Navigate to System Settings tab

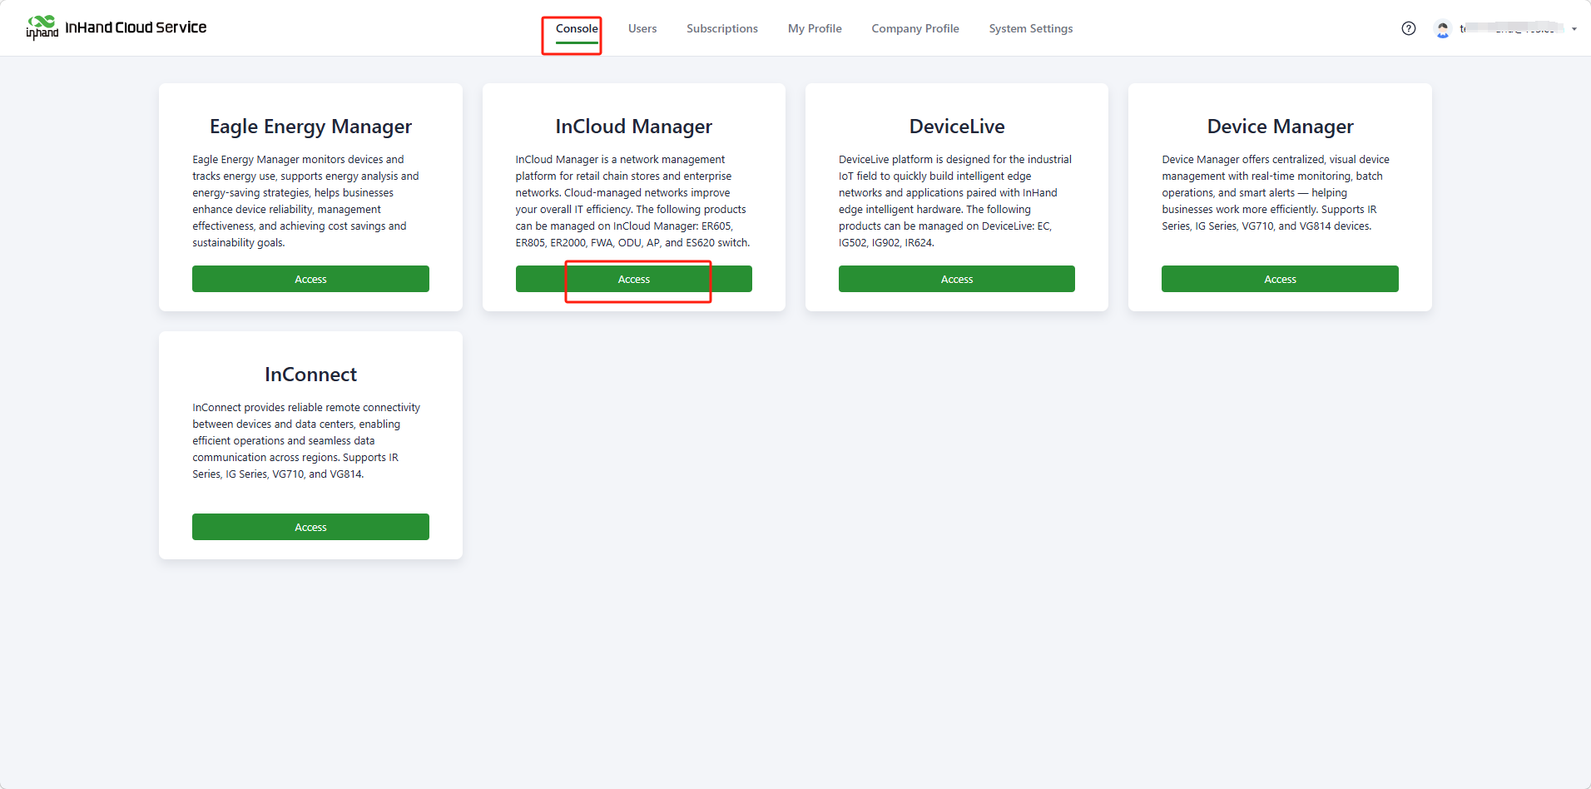click(x=1030, y=28)
